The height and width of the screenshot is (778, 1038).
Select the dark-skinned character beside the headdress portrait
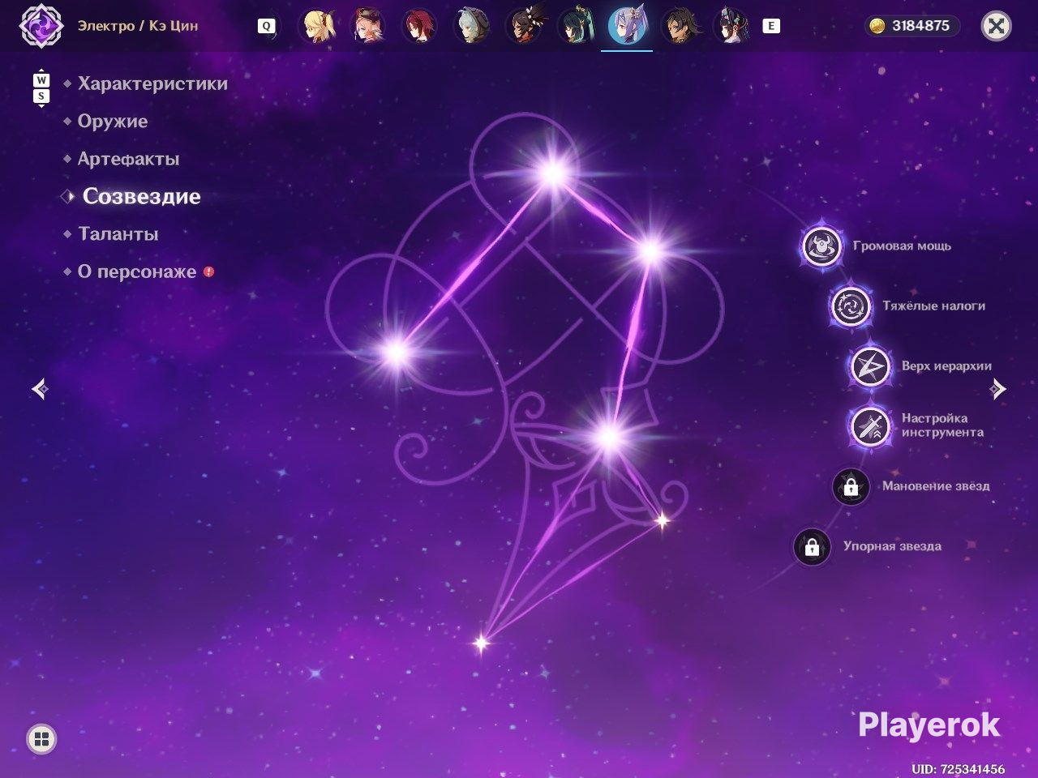coord(680,26)
